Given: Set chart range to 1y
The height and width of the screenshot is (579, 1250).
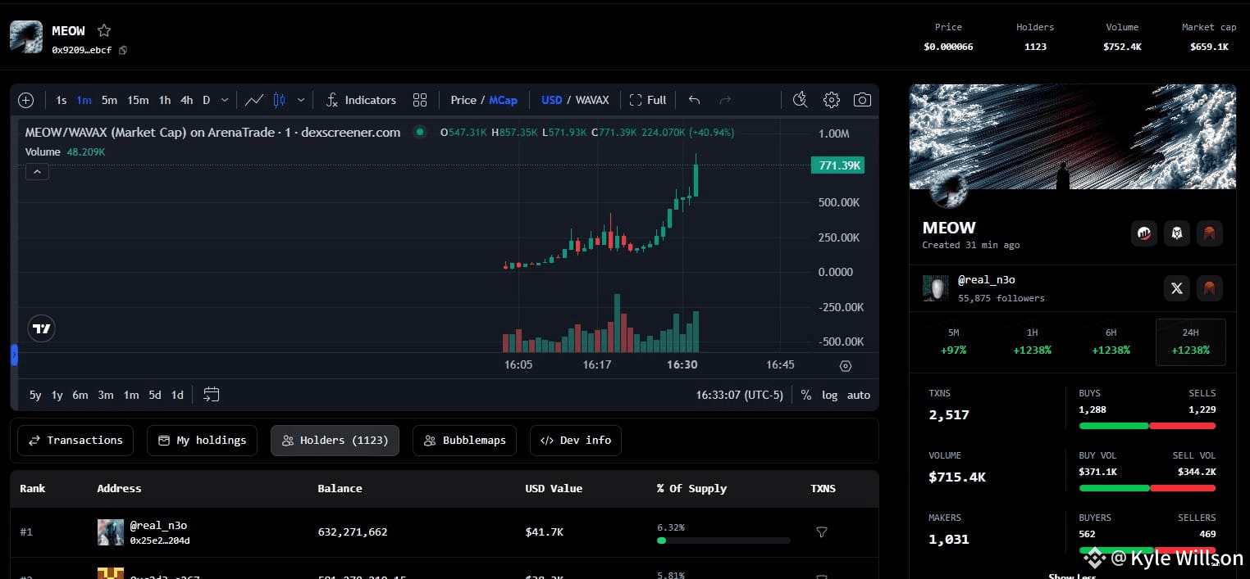Looking at the screenshot, I should point(57,395).
